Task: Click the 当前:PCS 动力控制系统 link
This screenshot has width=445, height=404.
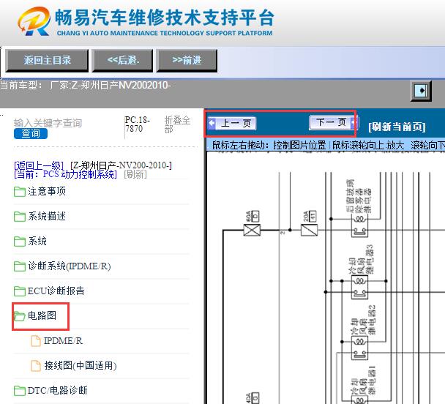Action: (x=65, y=174)
